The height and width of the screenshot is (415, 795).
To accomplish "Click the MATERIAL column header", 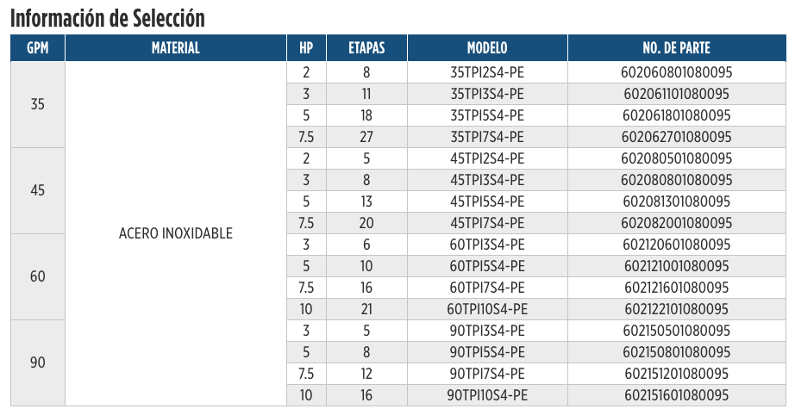I will (175, 48).
